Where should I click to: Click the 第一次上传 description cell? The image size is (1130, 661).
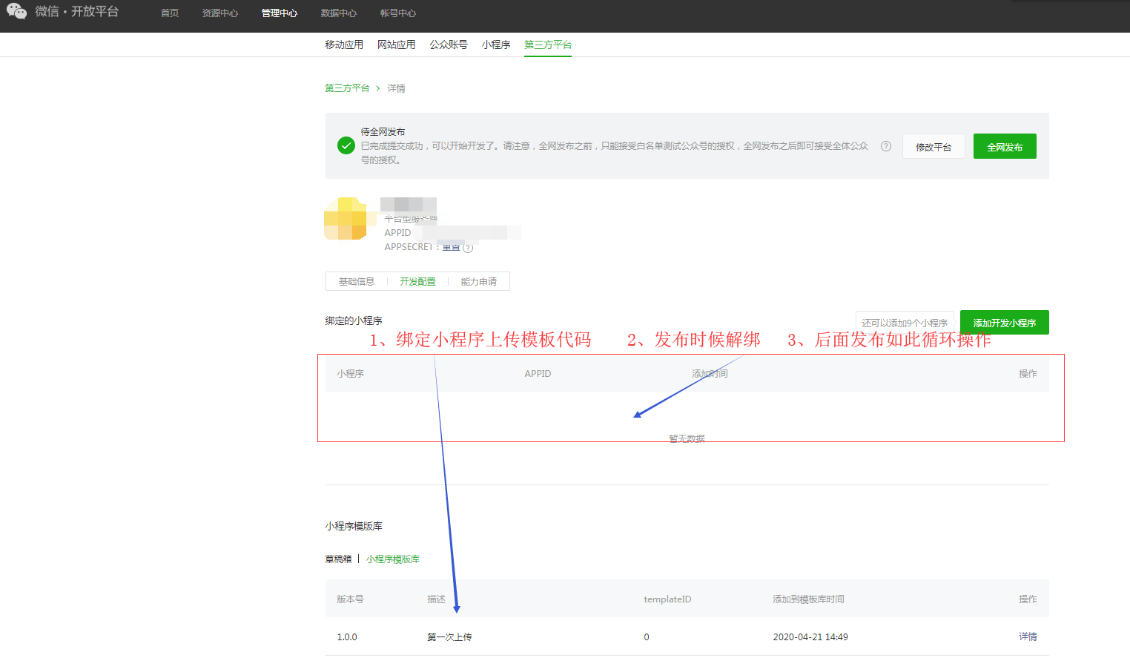tap(449, 637)
